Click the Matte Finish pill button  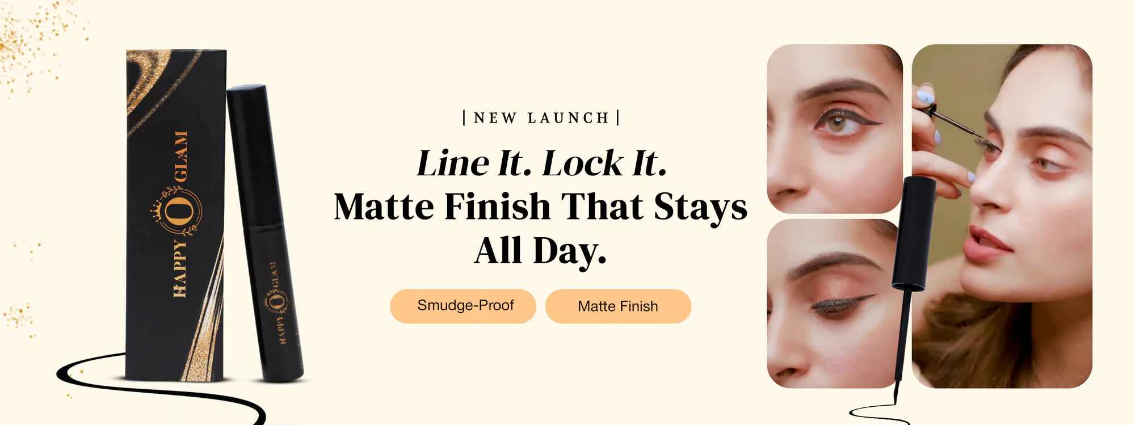pyautogui.click(x=618, y=306)
